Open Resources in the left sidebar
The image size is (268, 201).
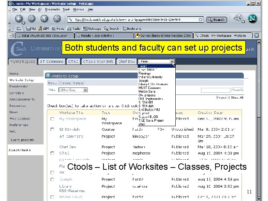coord(17,106)
